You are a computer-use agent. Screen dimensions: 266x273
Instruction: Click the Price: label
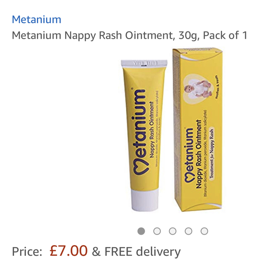pyautogui.click(x=27, y=252)
